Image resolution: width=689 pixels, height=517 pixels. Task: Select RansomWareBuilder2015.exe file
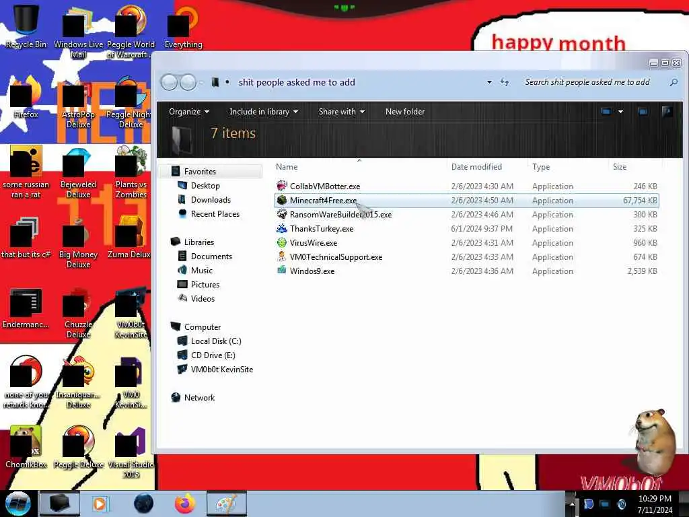point(340,215)
